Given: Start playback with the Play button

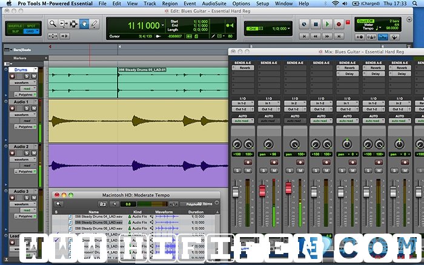Looking at the screenshot, I should pyautogui.click(x=327, y=24).
